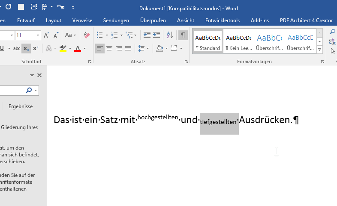This screenshot has width=337, height=206.
Task: Toggle superscript formatting
Action: (36, 48)
